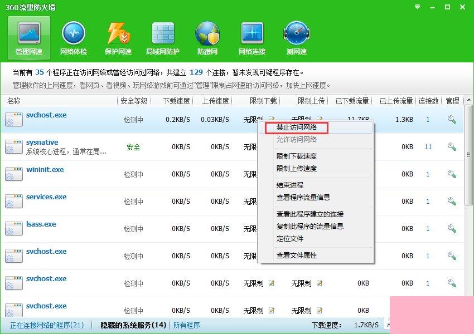This screenshot has height=334, width=474.
Task: Sort by 连接数 column header
Action: pyautogui.click(x=428, y=101)
